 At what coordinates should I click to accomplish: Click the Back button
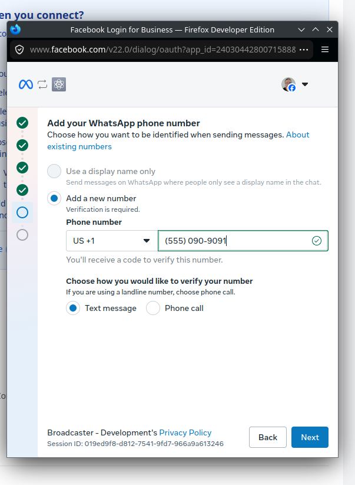point(268,437)
